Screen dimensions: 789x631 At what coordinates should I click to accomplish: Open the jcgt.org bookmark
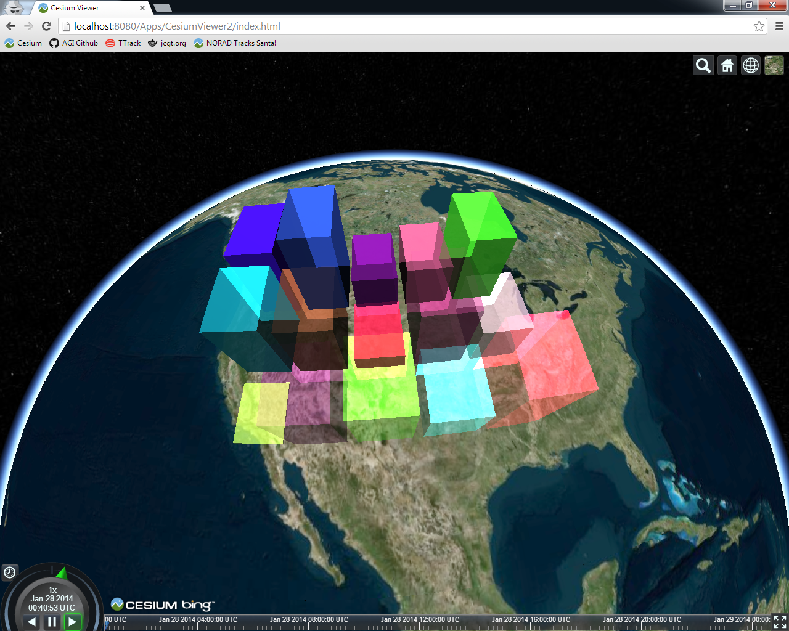coord(166,43)
